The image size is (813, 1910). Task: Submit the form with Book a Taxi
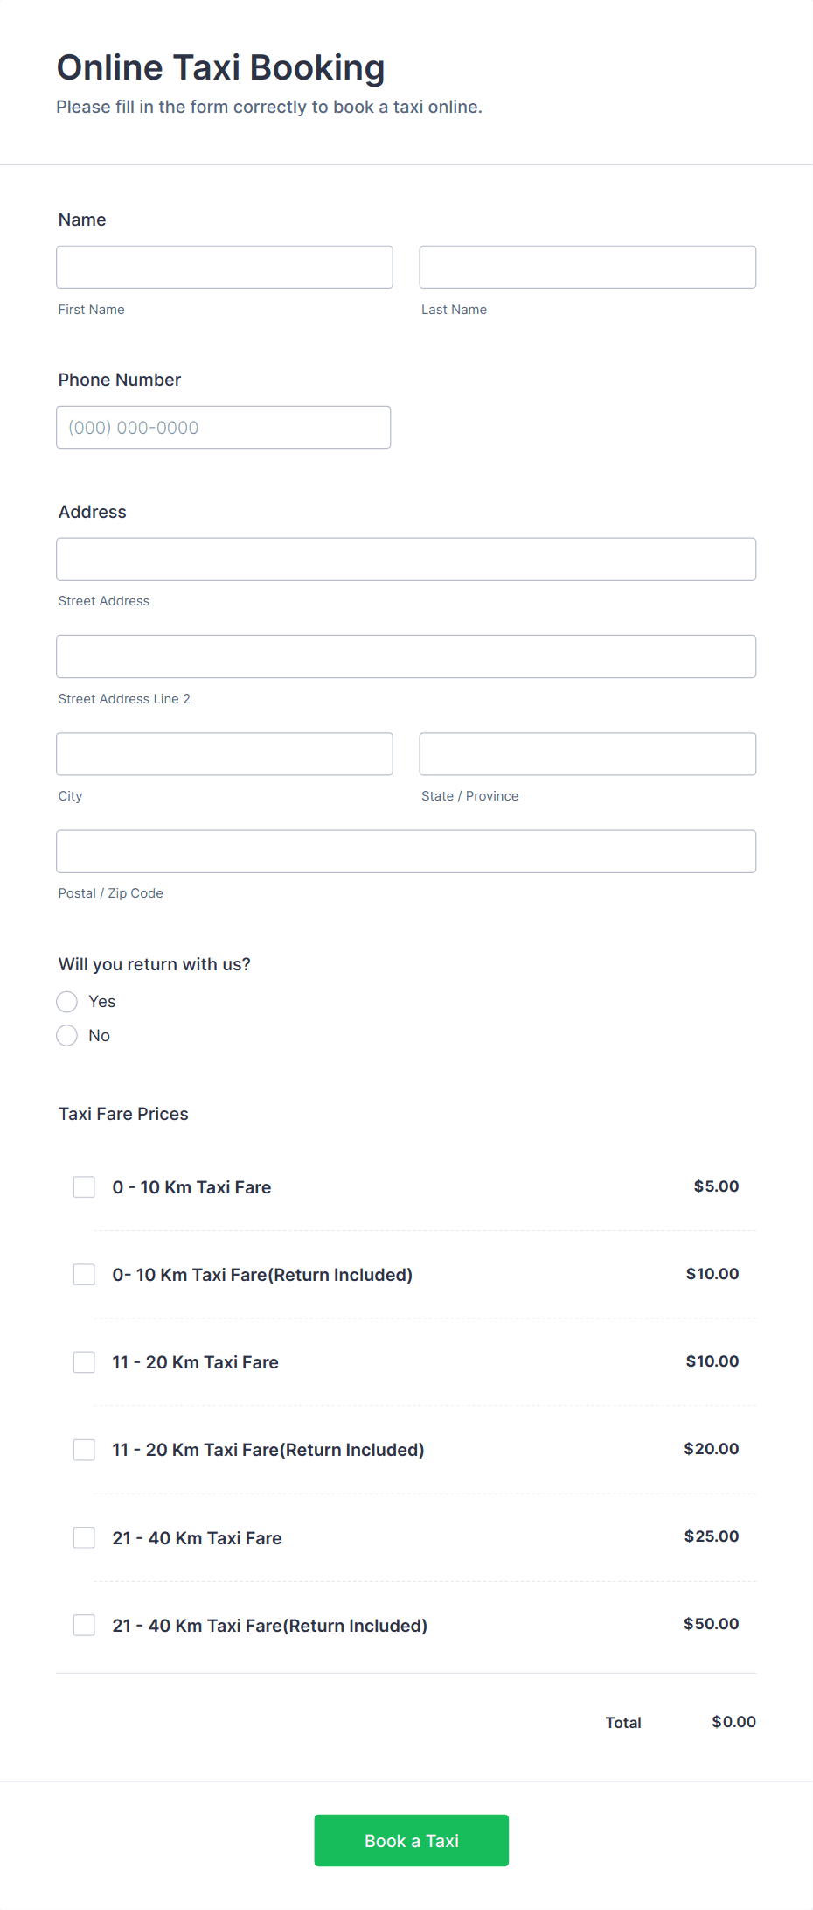click(x=412, y=1841)
